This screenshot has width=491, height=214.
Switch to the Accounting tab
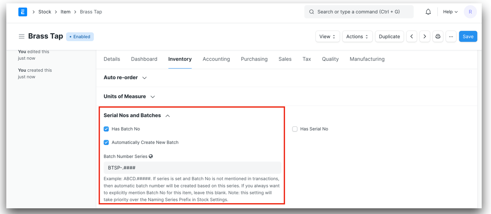coord(216,59)
